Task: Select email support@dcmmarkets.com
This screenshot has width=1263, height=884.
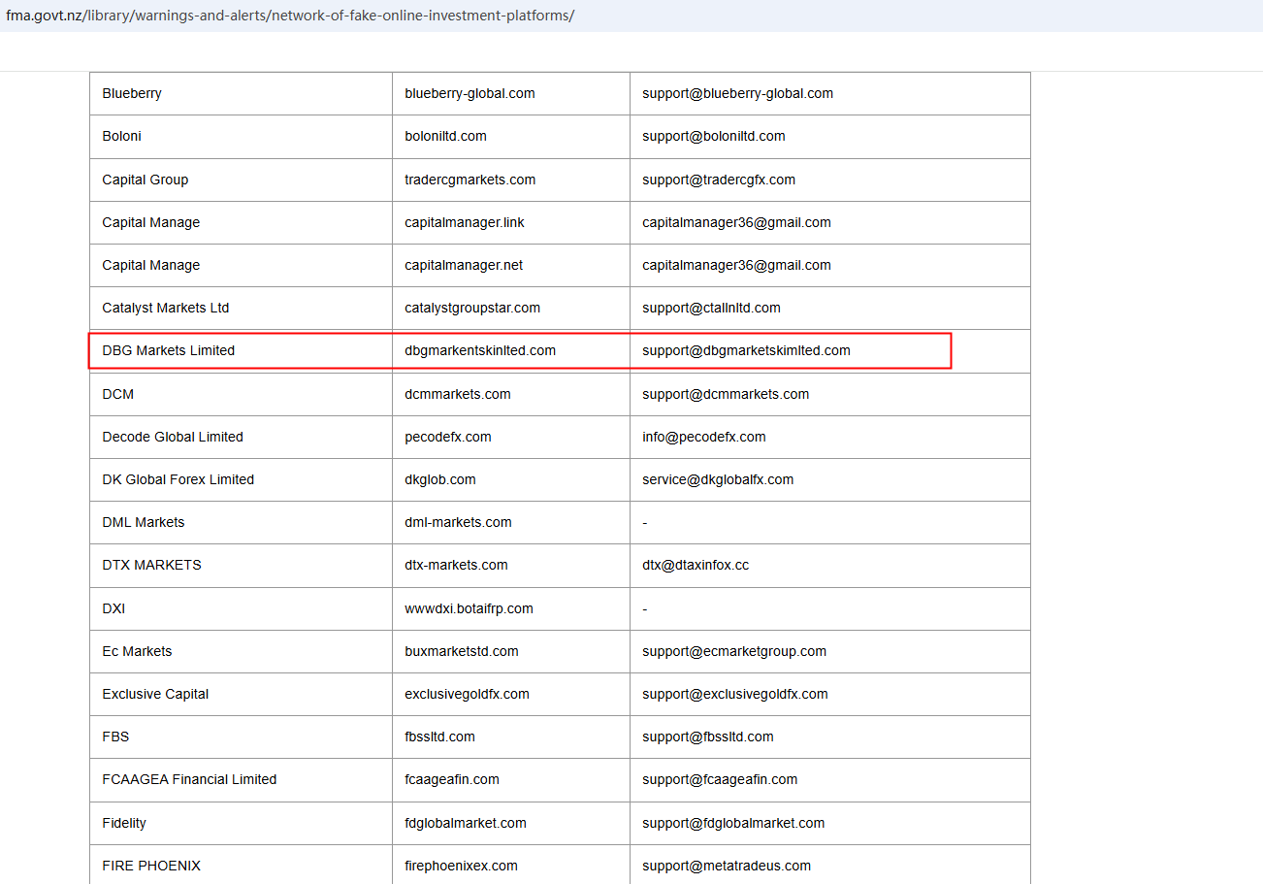Action: point(726,394)
